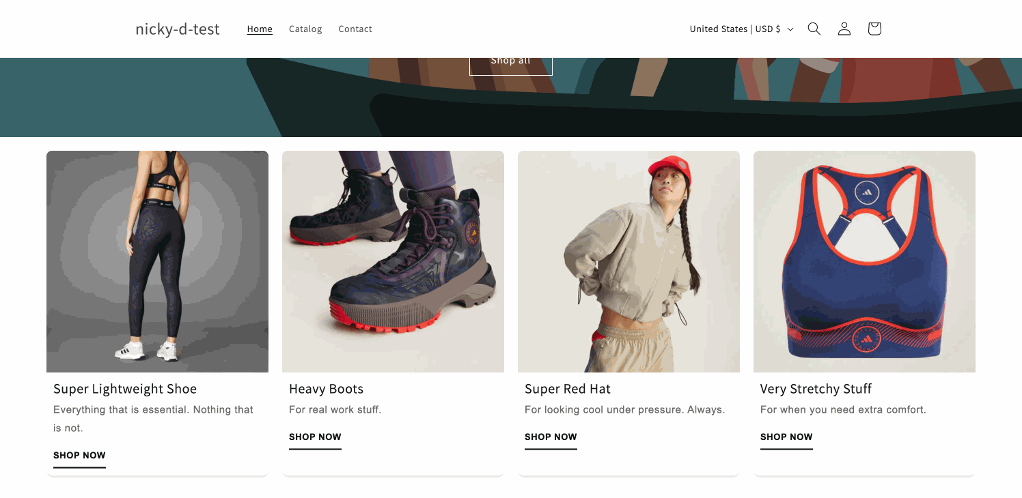The width and height of the screenshot is (1022, 498).
Task: Select the Very Stretchy Stuff title
Action: pyautogui.click(x=816, y=389)
